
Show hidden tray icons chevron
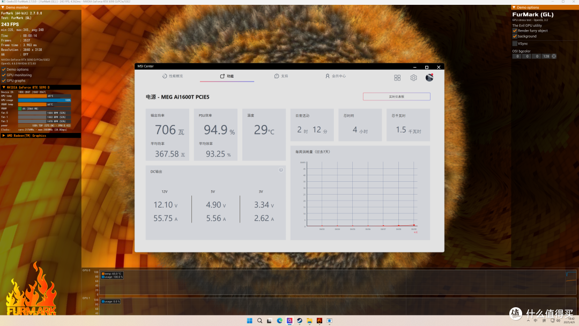[528, 321]
